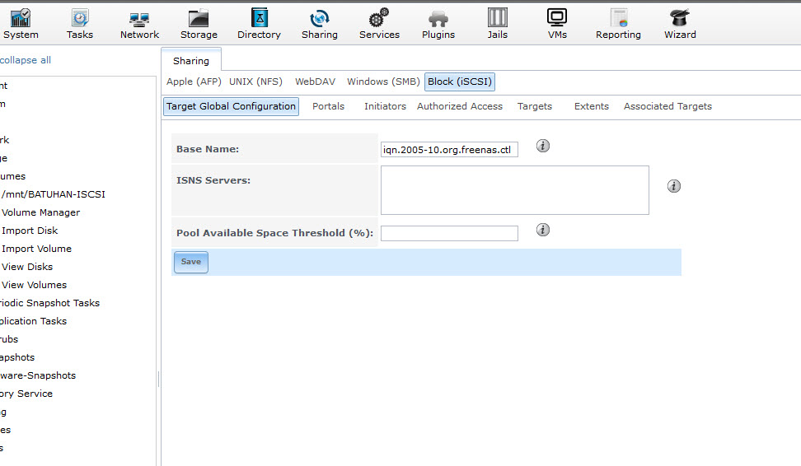This screenshot has height=466, width=801.
Task: Select the Extents tab
Action: [x=591, y=106]
